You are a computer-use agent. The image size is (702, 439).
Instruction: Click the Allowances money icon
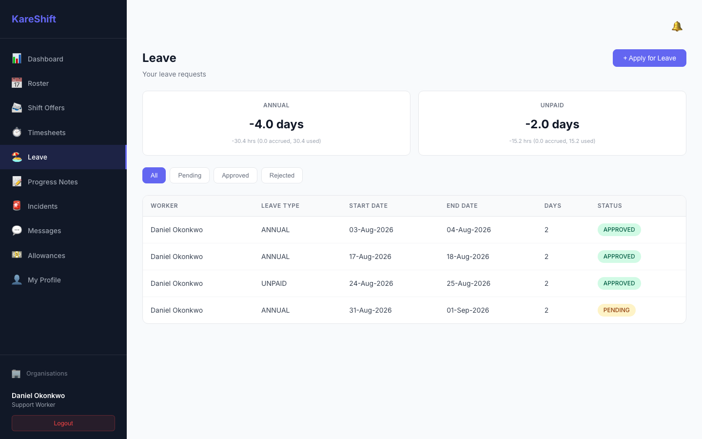pyautogui.click(x=17, y=255)
